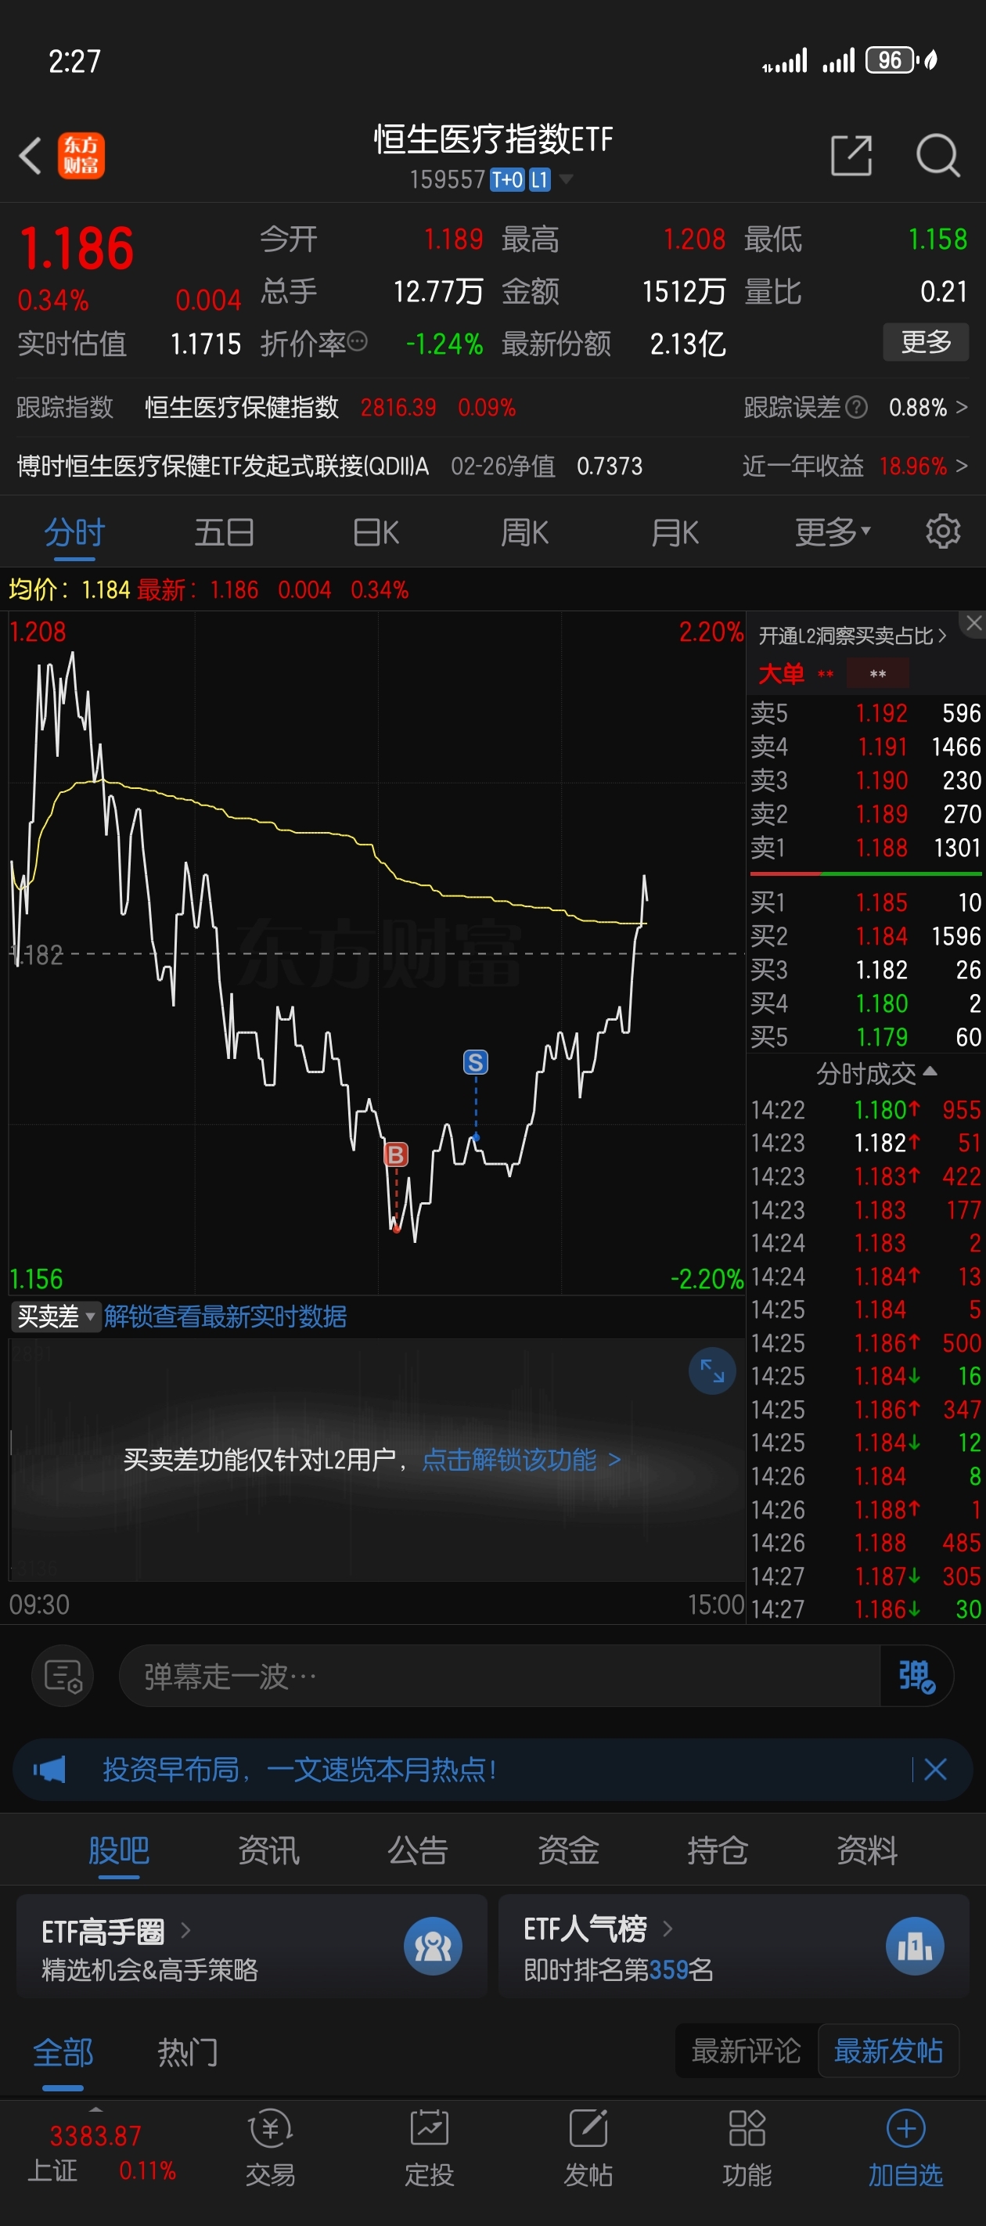986x2226 pixels.
Task: Toggle the danmaku bullet comments switch
Action: pos(916,1677)
